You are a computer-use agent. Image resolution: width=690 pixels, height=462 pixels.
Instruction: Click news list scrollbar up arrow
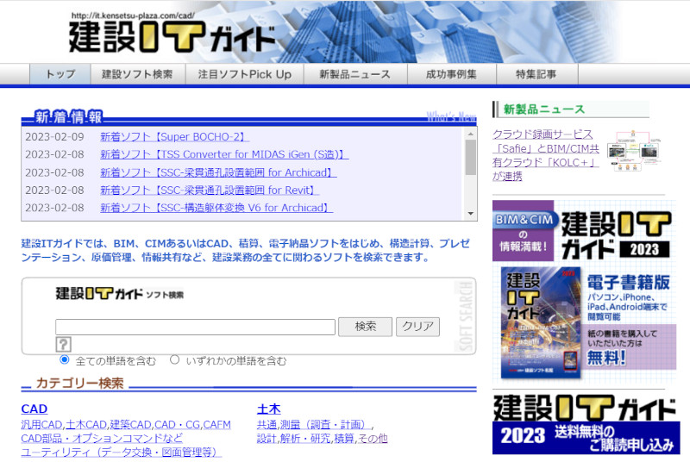[x=471, y=132]
